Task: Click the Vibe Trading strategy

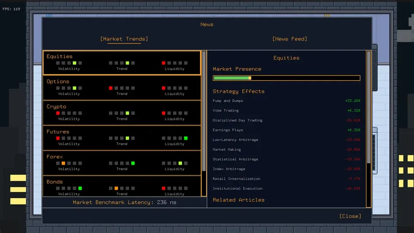Action: (225, 111)
